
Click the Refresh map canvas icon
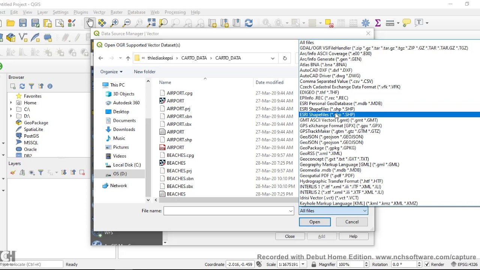click(249, 23)
